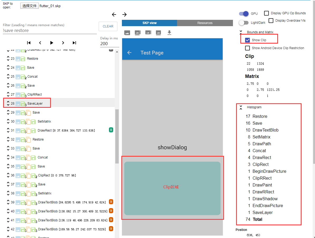This screenshot has height=238, width=315.
Task: Click the blue image icon on row 23 Restore
Action: coord(18,59)
